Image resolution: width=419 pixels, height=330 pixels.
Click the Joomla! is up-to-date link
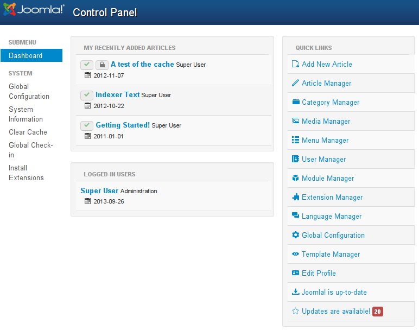coord(334,292)
